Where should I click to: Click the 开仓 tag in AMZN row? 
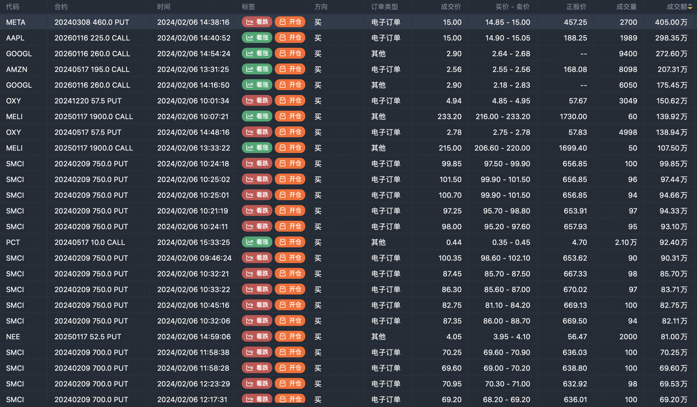click(x=290, y=69)
